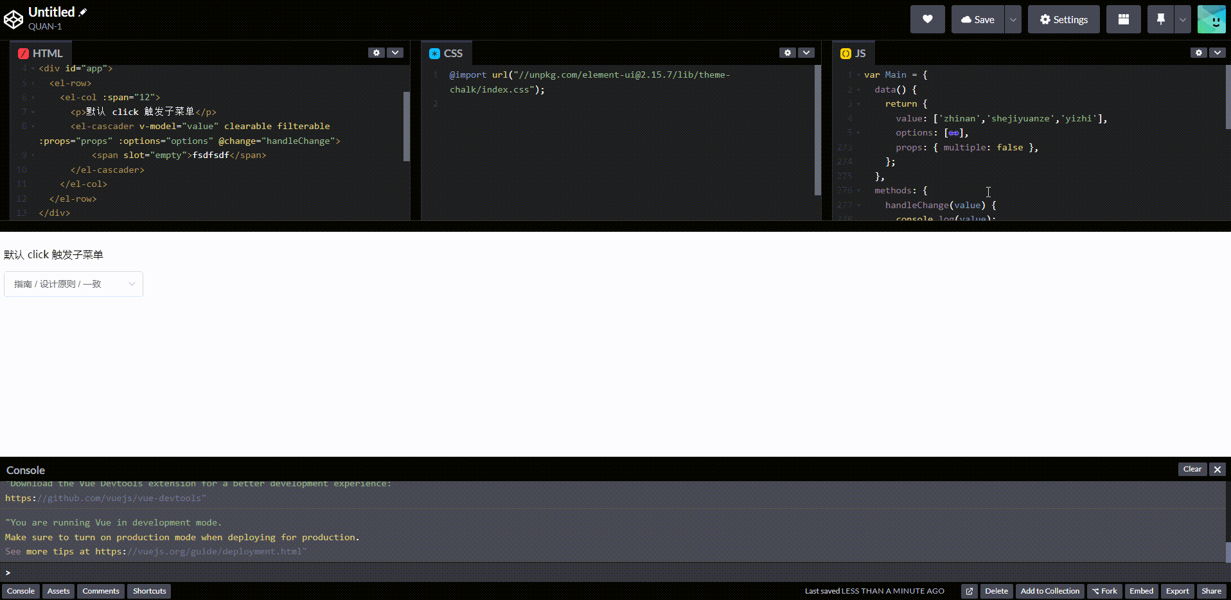Open the cascader showing 指南 / 设计原则 / 一致
The image size is (1231, 600).
[73, 284]
